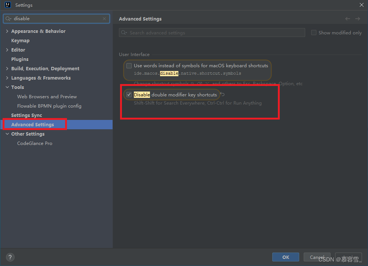Click the 'Search advanced settings' field
The width and height of the screenshot is (368, 266).
[x=212, y=33]
